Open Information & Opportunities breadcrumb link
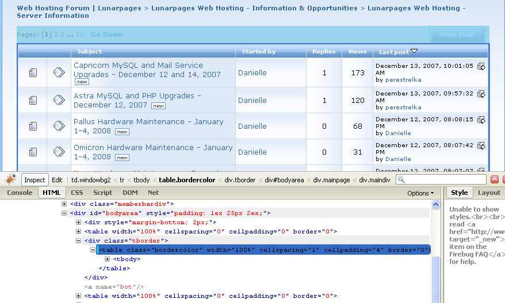505x303 pixels. (x=254, y=8)
